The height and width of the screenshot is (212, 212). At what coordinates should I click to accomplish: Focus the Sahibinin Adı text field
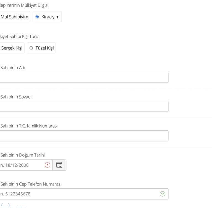pyautogui.click(x=83, y=78)
